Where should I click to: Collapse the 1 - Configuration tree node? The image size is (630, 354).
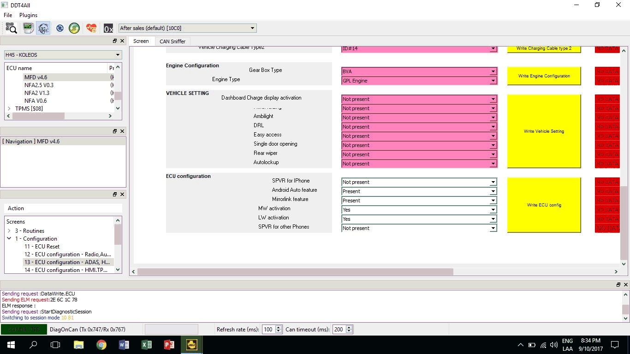tap(9, 239)
